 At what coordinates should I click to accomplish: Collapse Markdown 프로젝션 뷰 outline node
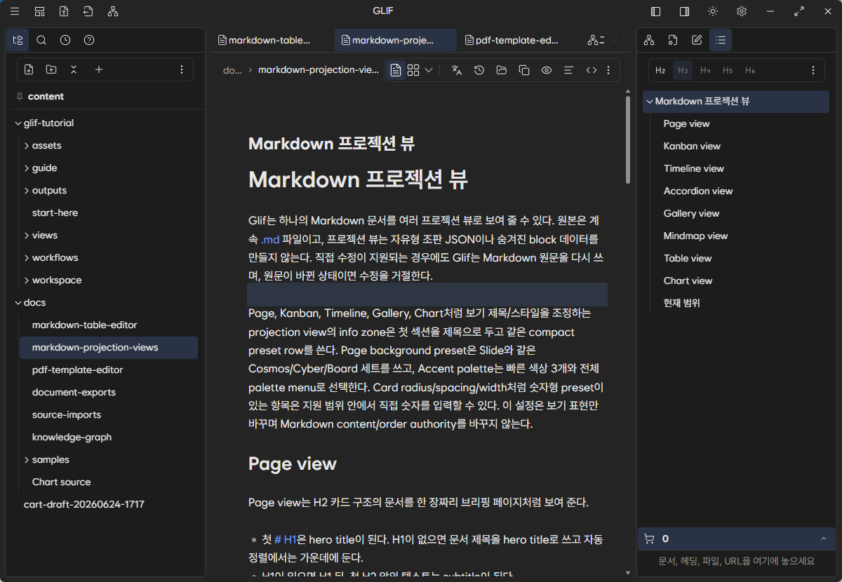[x=649, y=101]
